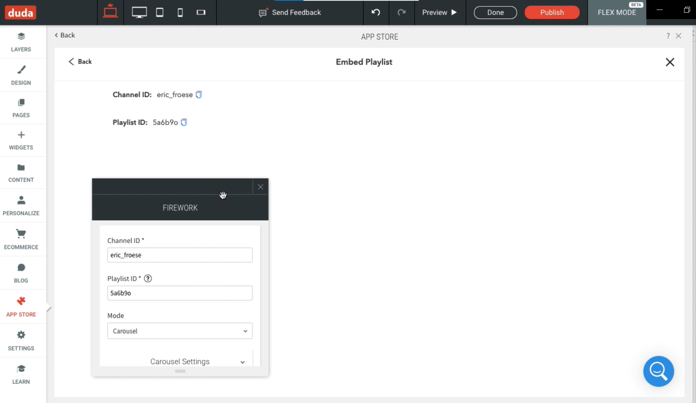The image size is (696, 403).
Task: Copy the Playlist ID 5a6b9o
Action: (x=183, y=122)
